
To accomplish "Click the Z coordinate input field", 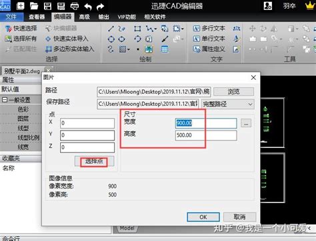I will tap(87, 147).
